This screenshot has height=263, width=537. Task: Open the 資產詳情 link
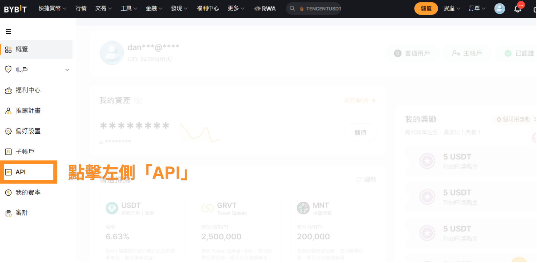(x=360, y=101)
